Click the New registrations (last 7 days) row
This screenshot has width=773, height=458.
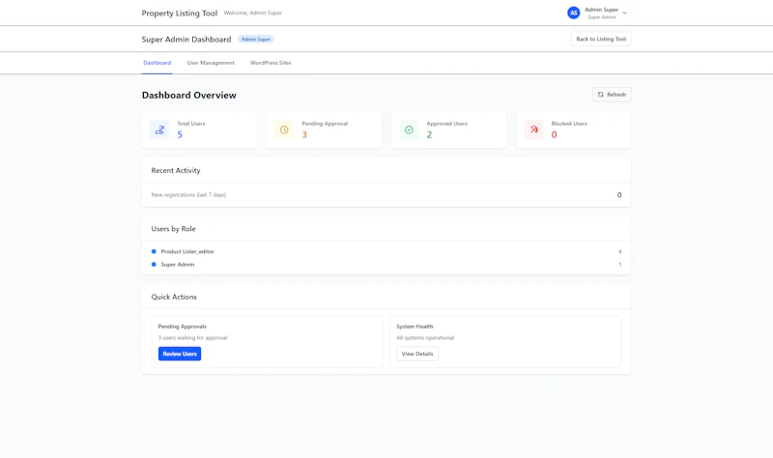click(x=386, y=195)
